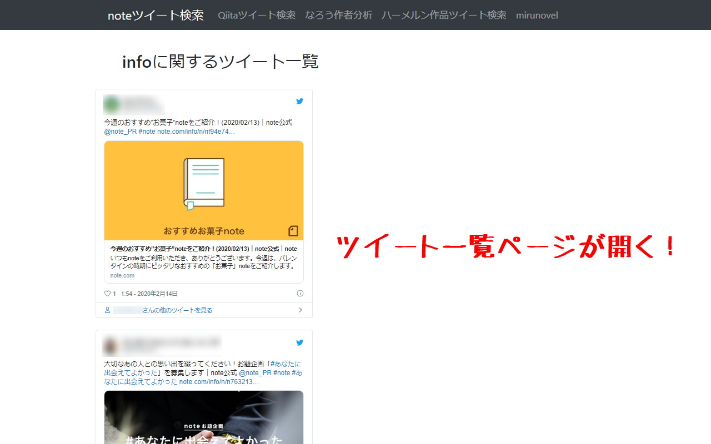Open なろう作者分析 navbar item

pos(338,15)
